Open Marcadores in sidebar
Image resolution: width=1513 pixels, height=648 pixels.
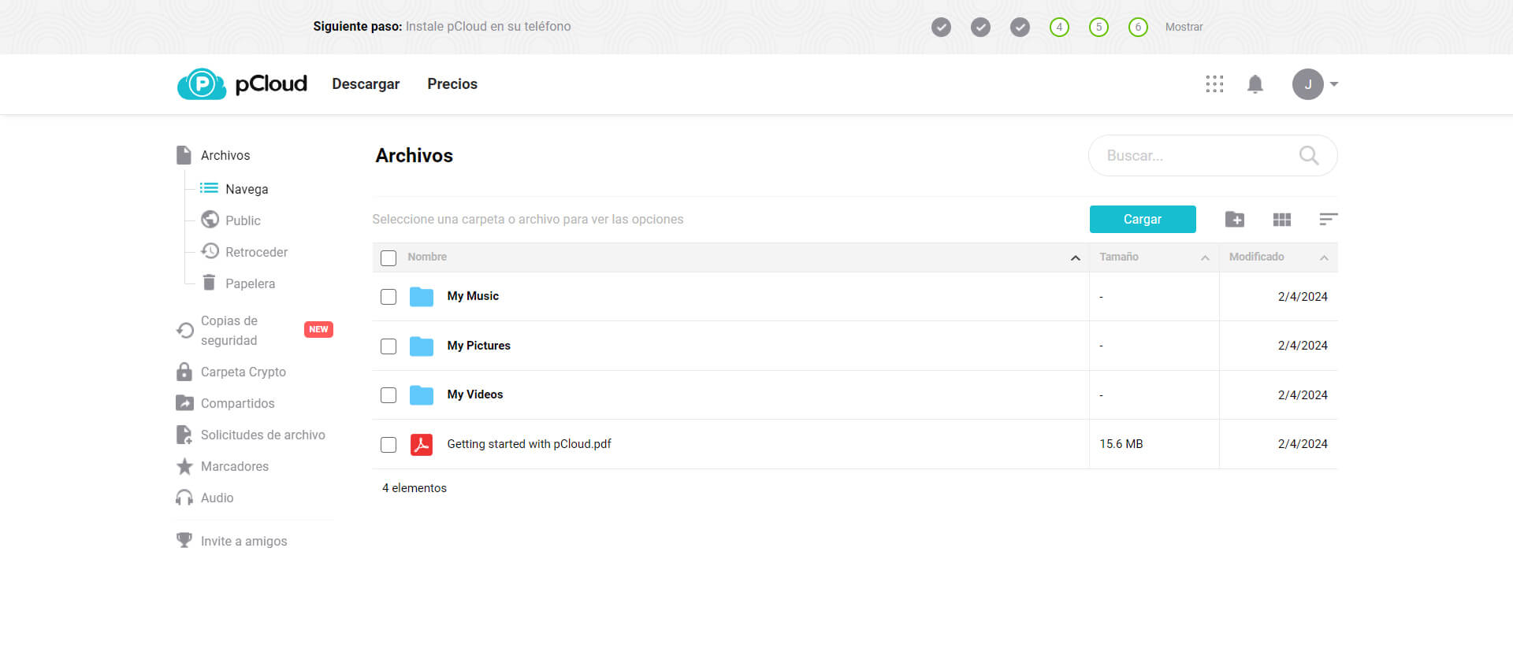pyautogui.click(x=234, y=466)
